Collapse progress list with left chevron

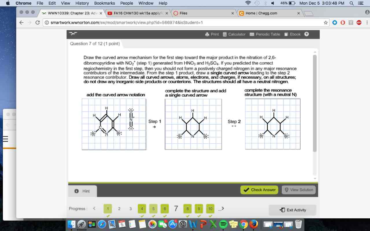click(x=94, y=208)
